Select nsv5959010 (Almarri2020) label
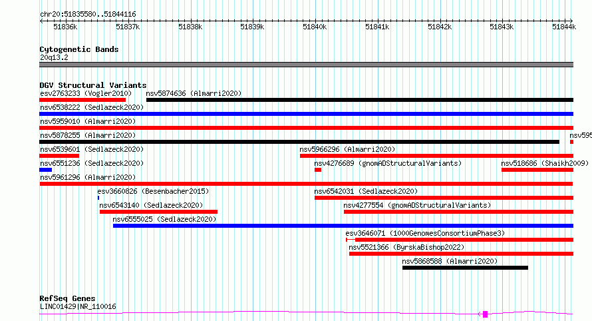Screen dimensions: 592x321 point(88,121)
